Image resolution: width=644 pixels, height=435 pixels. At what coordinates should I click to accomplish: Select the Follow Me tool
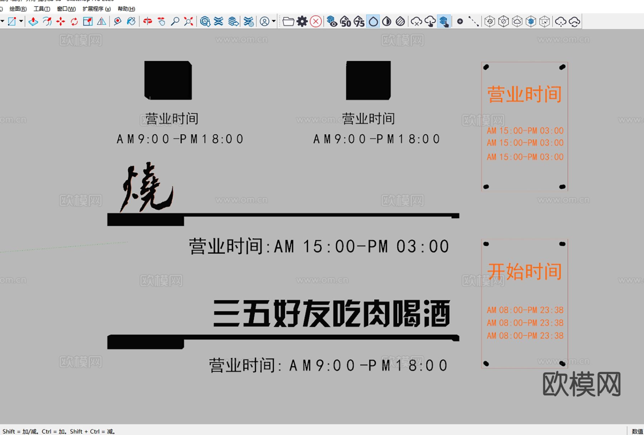47,21
